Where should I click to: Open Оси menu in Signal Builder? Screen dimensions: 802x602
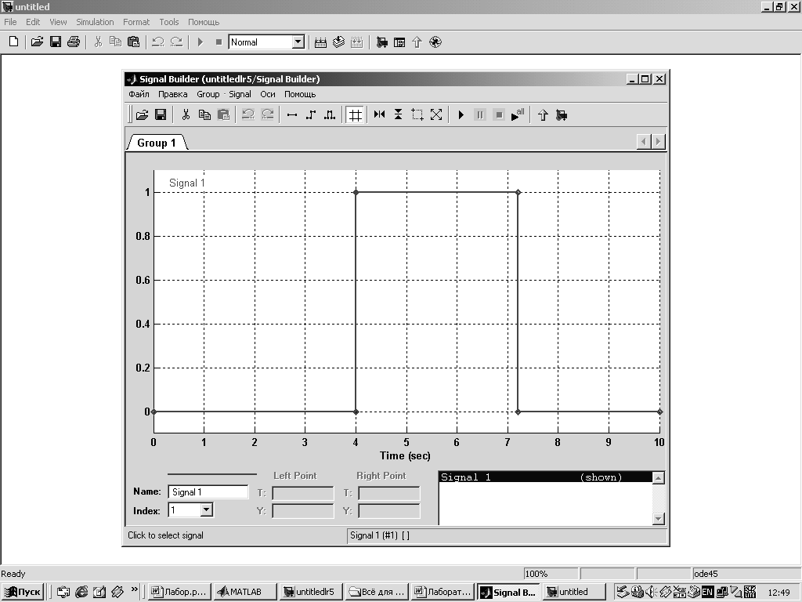coord(268,94)
